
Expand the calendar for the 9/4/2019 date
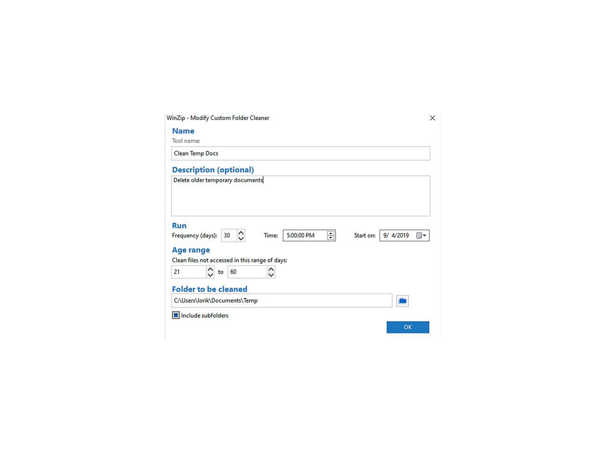420,235
